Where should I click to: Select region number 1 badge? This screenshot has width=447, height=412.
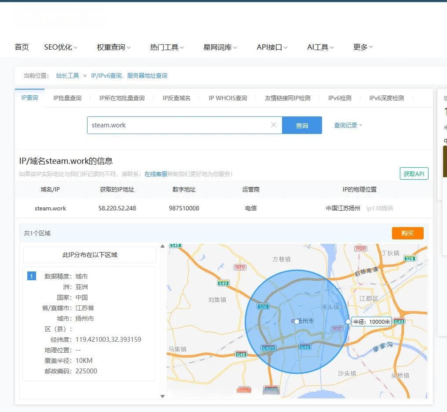pos(31,276)
